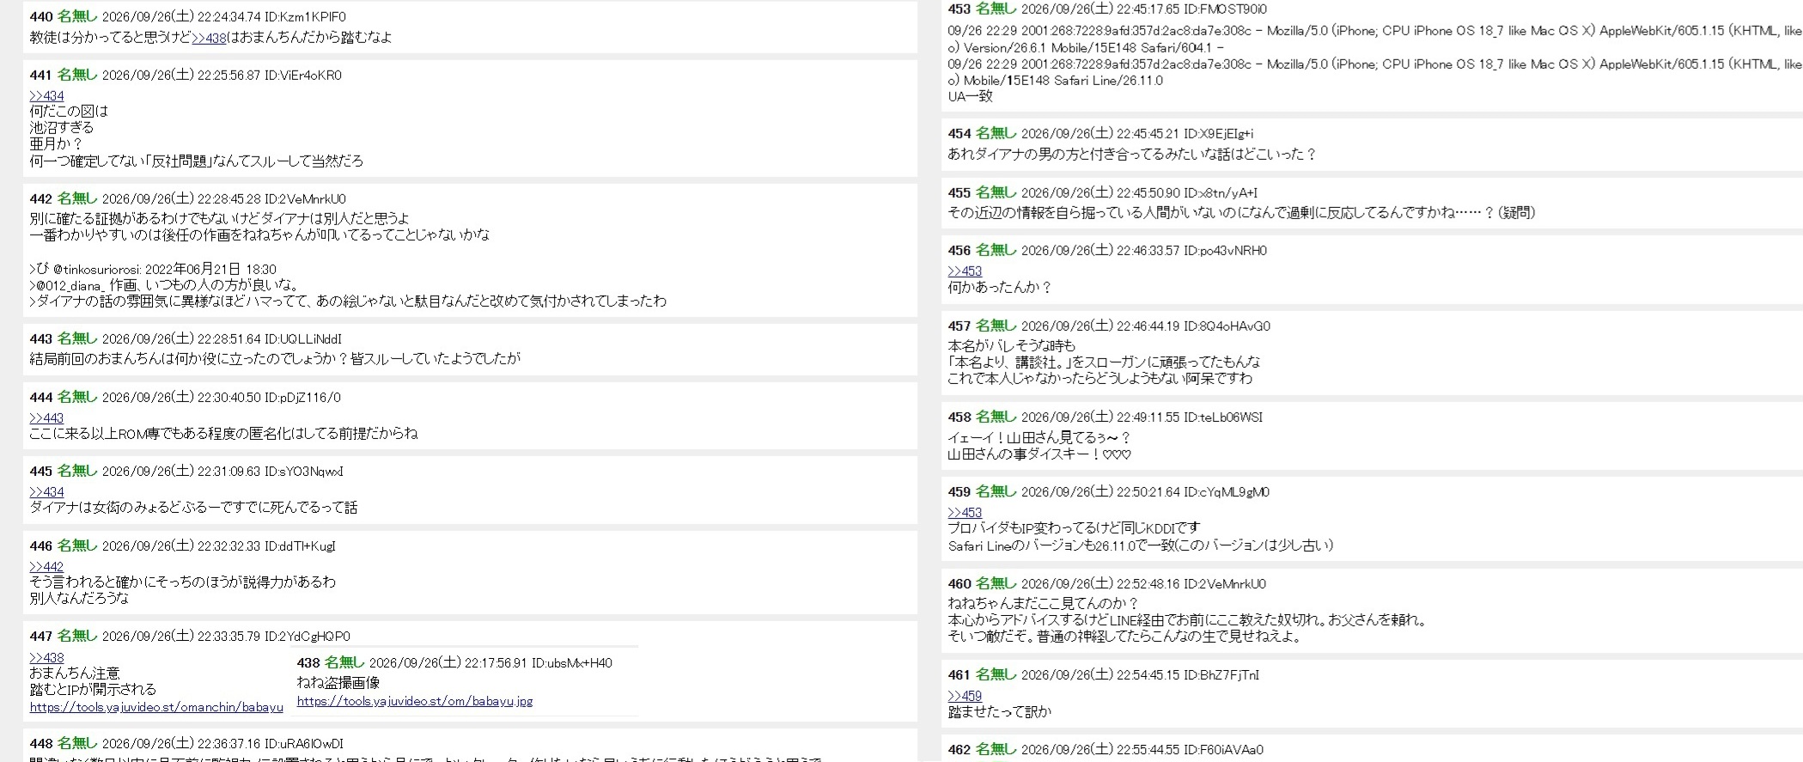The width and height of the screenshot is (1803, 762).
Task: Open the omanchin/babayu URL in post 447
Action: (156, 707)
